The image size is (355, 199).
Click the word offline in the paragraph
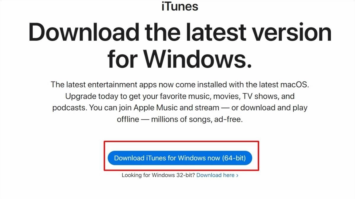(128, 120)
